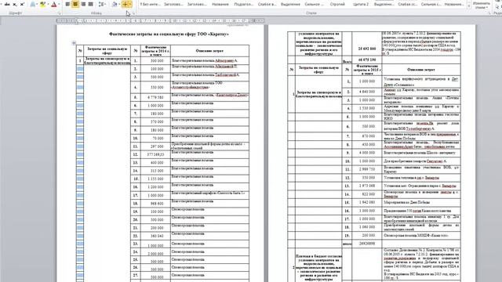Click 'Описание затрат' header in left table
Screen dimensions: 502x282
click(209, 51)
